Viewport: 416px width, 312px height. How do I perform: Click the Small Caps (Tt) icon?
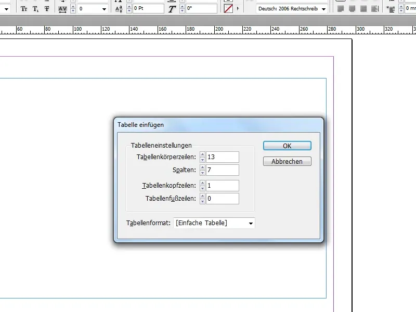[24, 9]
